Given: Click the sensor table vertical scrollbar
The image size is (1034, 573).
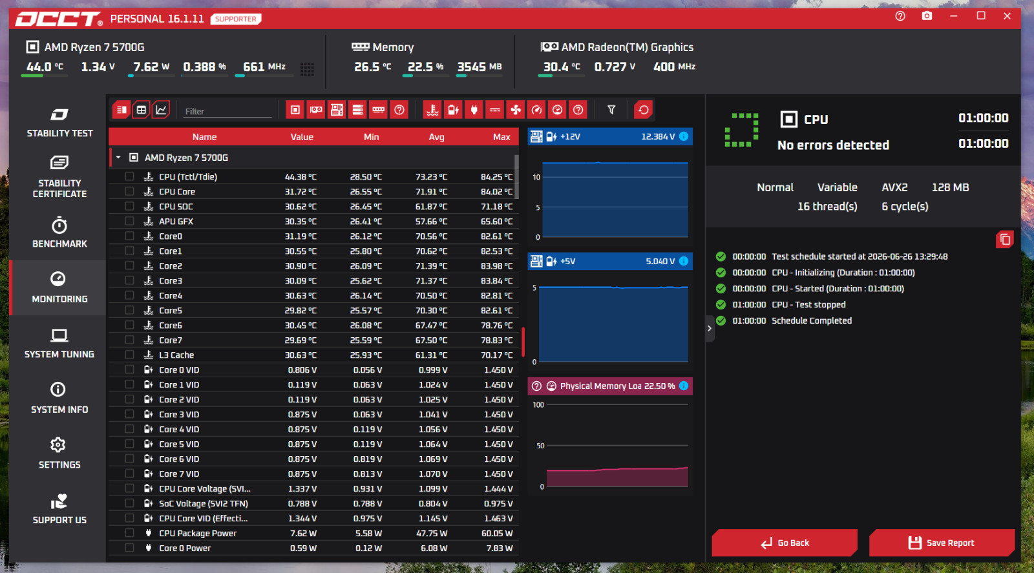Looking at the screenshot, I should (x=516, y=177).
